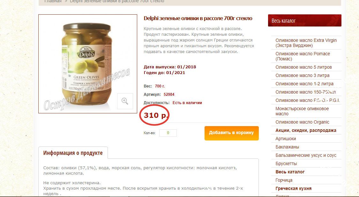Choose the Артишоки category
Viewport: 359px width, 197px height.
286,139
